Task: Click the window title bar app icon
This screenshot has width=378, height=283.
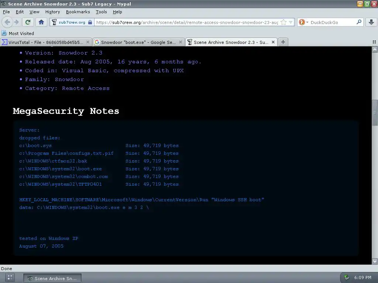Action: [x=4, y=4]
